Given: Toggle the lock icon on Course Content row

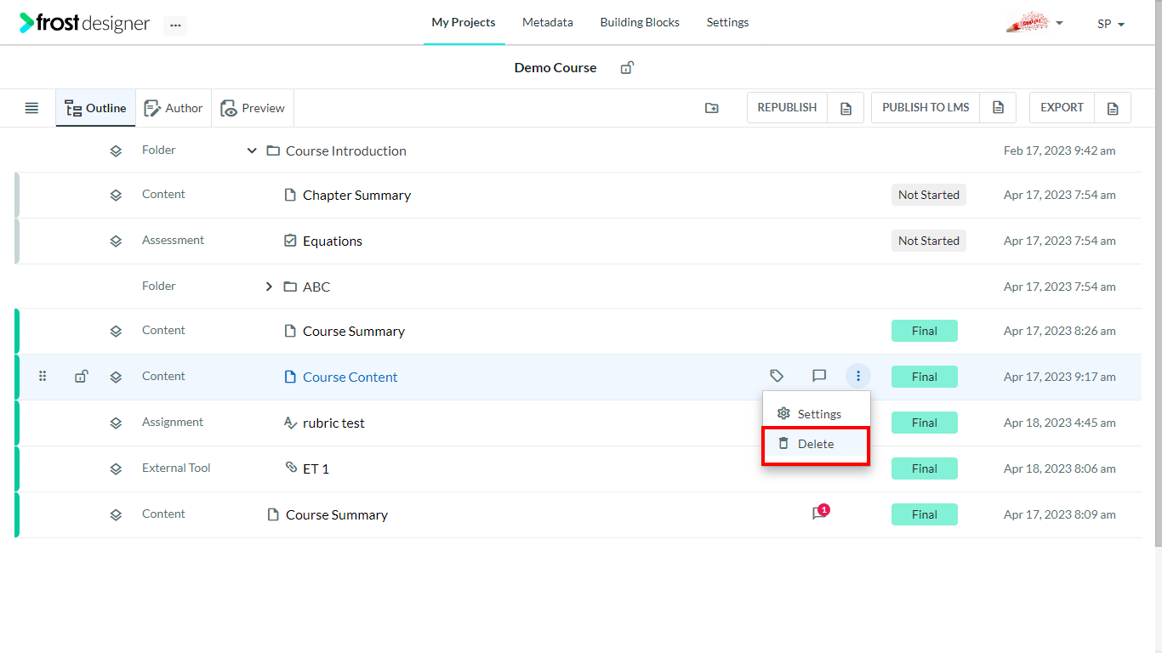Looking at the screenshot, I should [x=81, y=376].
